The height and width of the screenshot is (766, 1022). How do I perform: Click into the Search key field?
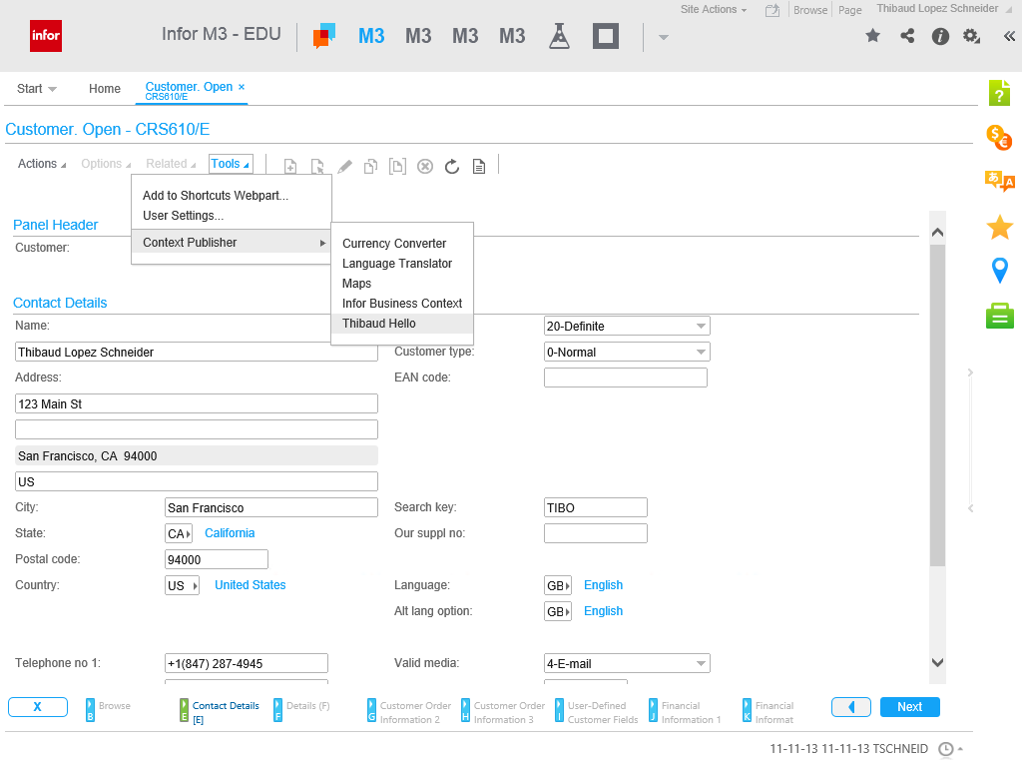(595, 508)
